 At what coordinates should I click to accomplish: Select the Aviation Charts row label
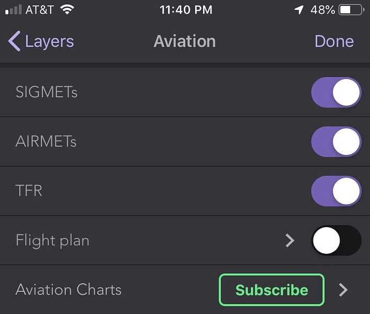point(69,290)
